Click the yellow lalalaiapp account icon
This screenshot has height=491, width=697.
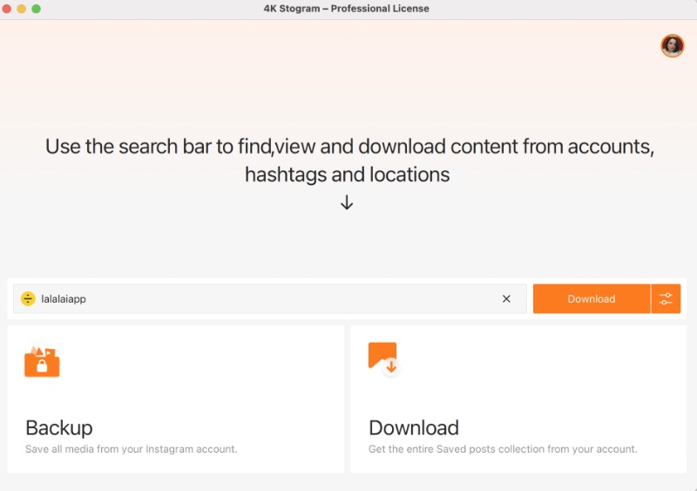point(28,298)
